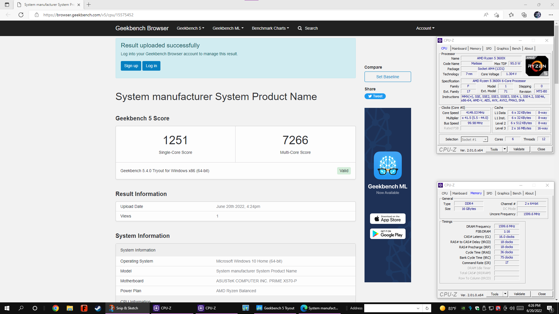Open Windows Security shield tray icon
The width and height of the screenshot is (559, 314).
point(477,308)
